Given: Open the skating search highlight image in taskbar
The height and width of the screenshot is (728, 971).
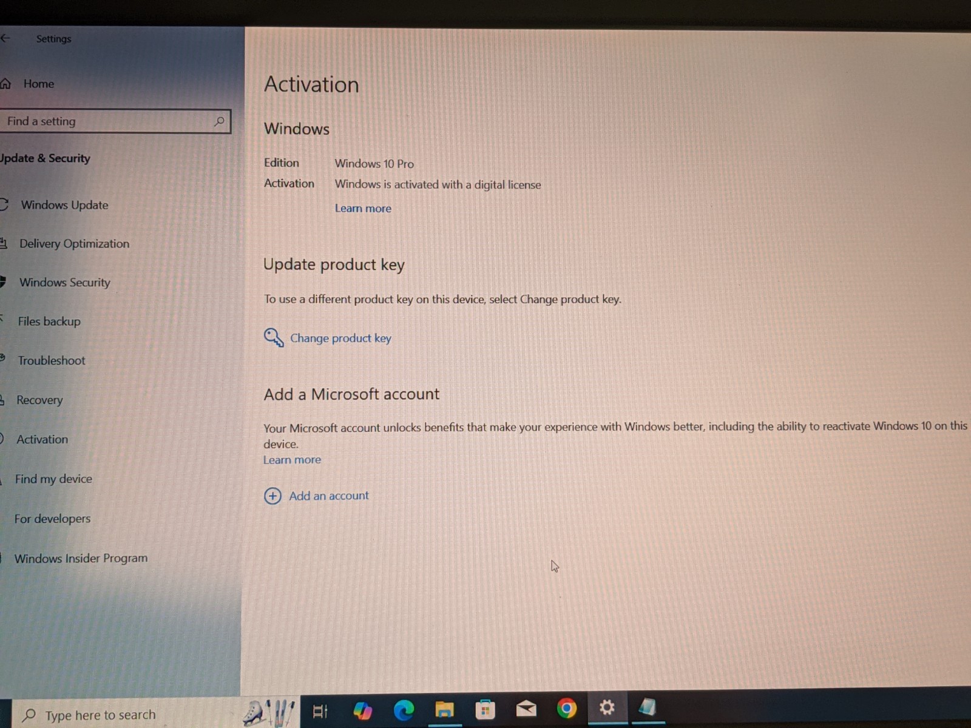Looking at the screenshot, I should coord(269,713).
